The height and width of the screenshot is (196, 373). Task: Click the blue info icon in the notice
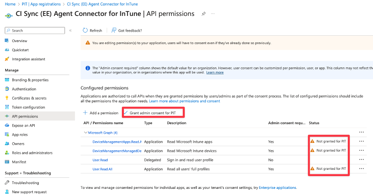(88, 68)
